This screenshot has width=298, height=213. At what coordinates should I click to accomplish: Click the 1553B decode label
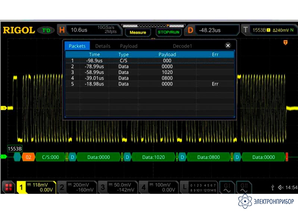[15, 149]
